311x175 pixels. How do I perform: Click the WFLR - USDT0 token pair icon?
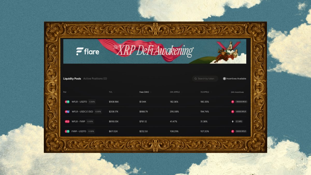click(67, 102)
